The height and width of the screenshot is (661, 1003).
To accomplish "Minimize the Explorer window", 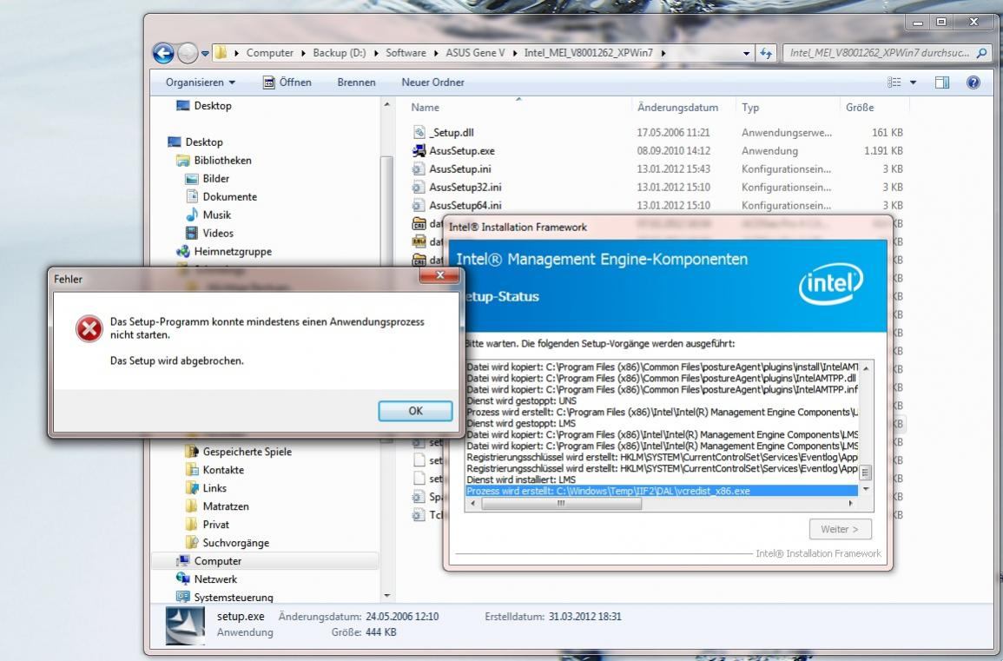I will (918, 22).
